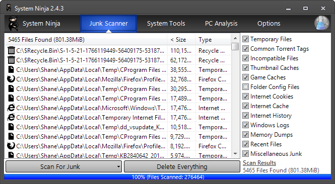
Task: Select the dd_vsupdate temp file path
Action: [x=90, y=127]
